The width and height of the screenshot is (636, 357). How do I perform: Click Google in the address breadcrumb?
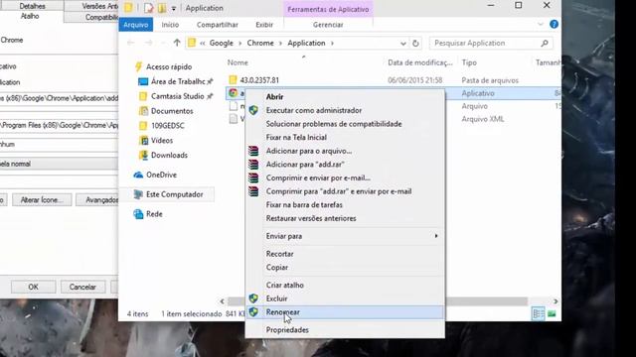221,43
